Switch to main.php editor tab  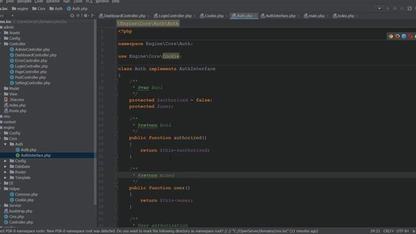tap(315, 16)
